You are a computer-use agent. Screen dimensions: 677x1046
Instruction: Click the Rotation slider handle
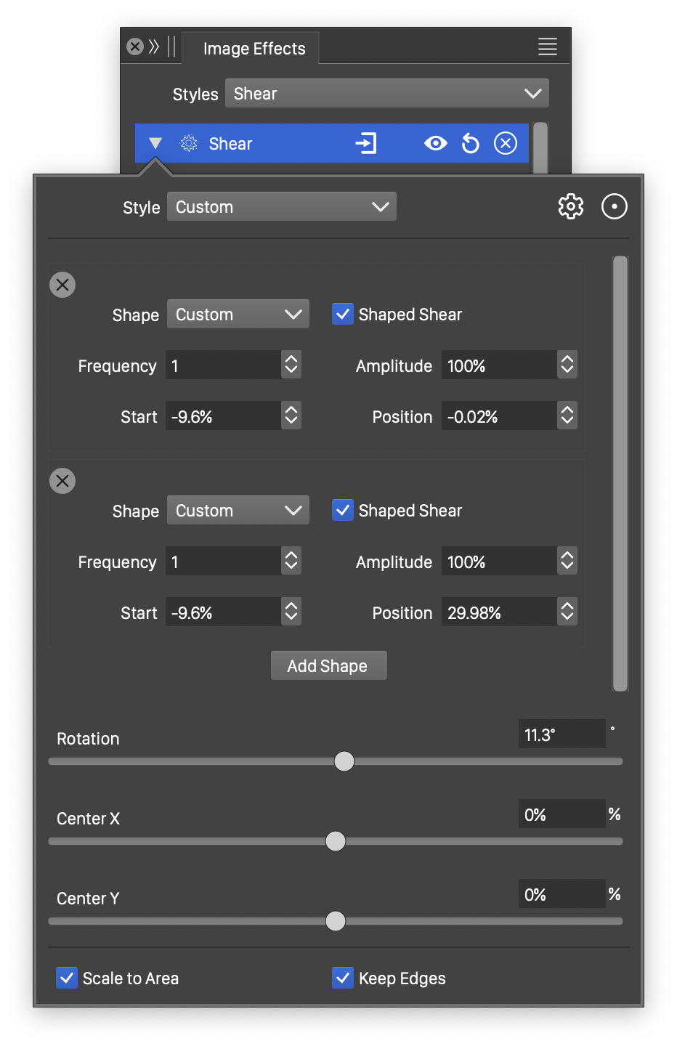(x=344, y=761)
